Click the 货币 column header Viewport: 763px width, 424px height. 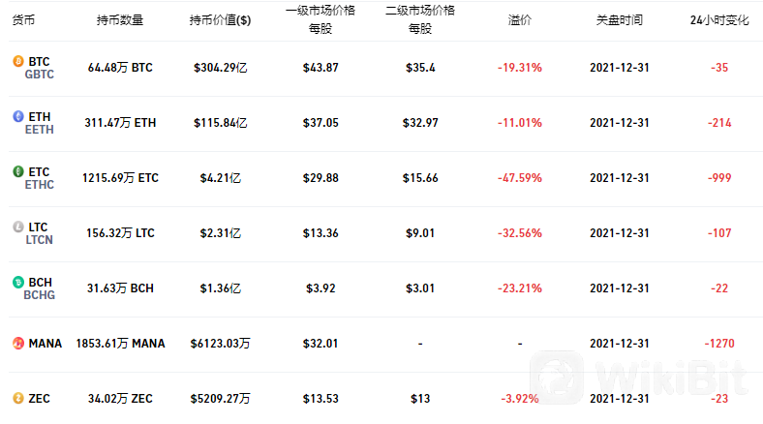[23, 20]
